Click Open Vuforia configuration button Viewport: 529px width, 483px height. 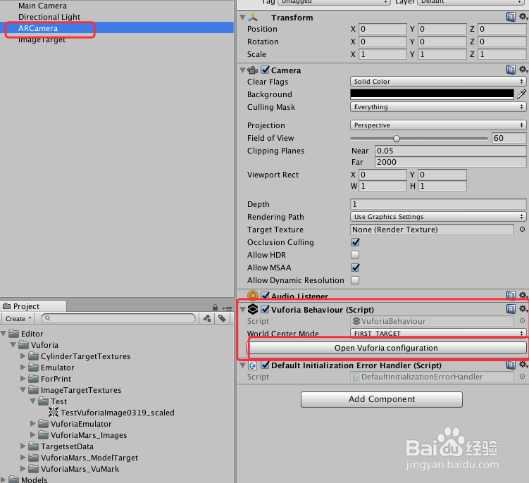(386, 348)
